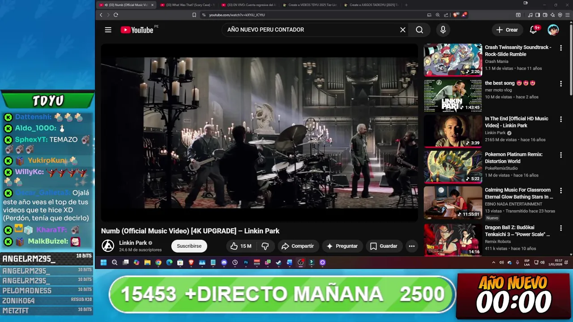Viewport: 573px width, 322px height.
Task: Bookmark the page with the bookmark icon
Action: pos(194,15)
